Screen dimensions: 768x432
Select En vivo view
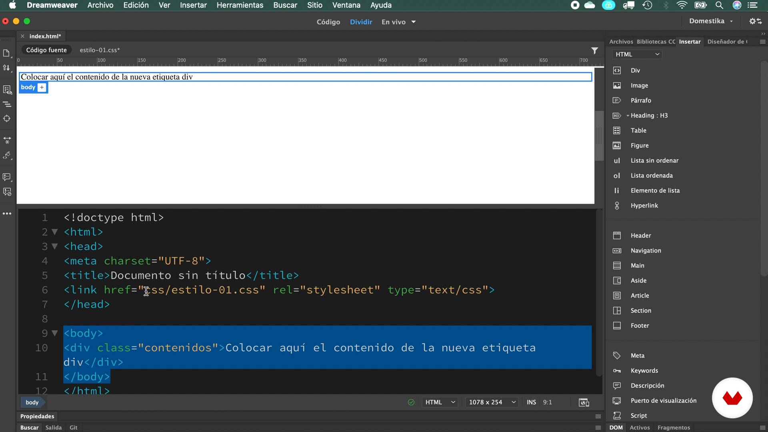click(393, 22)
